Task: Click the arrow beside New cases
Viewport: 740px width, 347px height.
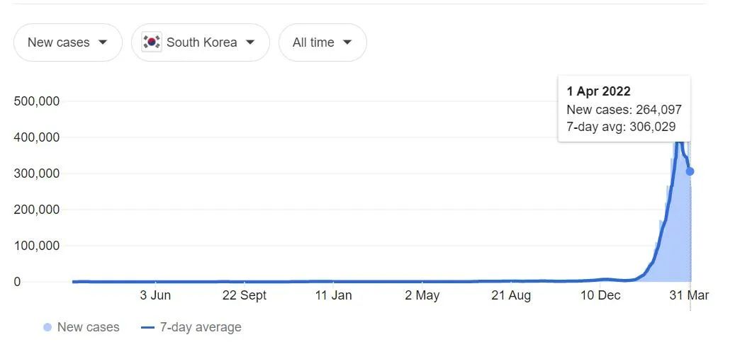Action: (103, 42)
